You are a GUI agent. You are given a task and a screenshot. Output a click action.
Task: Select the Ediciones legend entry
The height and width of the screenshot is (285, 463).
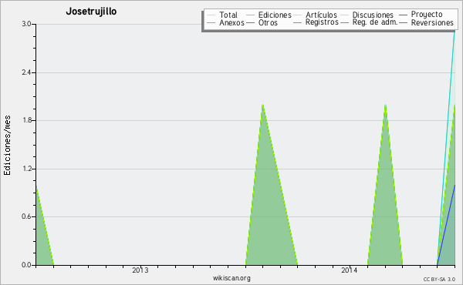pos(275,15)
